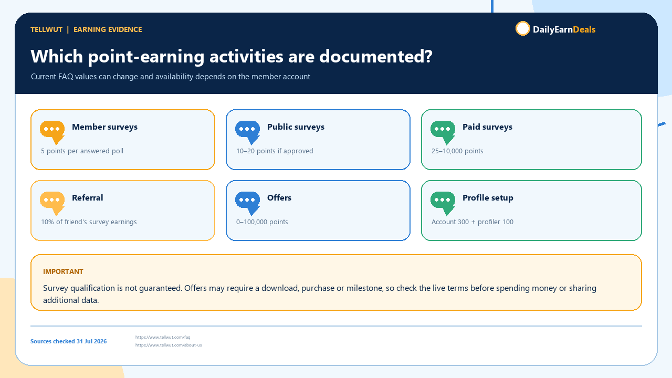
Task: Click the light orange Referral speech bubble icon
Action: click(x=52, y=204)
